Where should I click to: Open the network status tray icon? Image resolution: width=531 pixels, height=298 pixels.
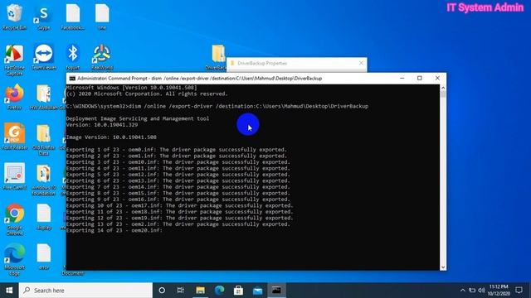[472, 291]
